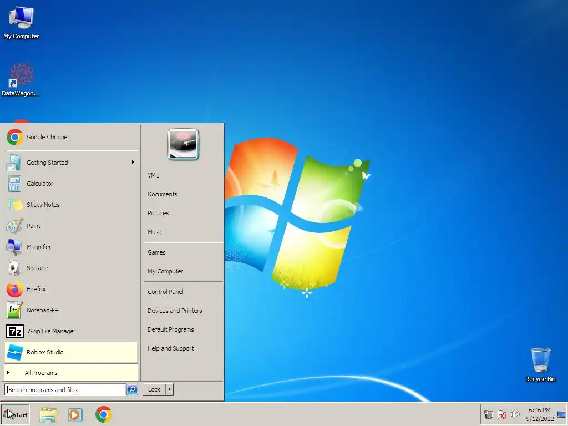Select the DataWagon desktop shortcut

(21, 80)
